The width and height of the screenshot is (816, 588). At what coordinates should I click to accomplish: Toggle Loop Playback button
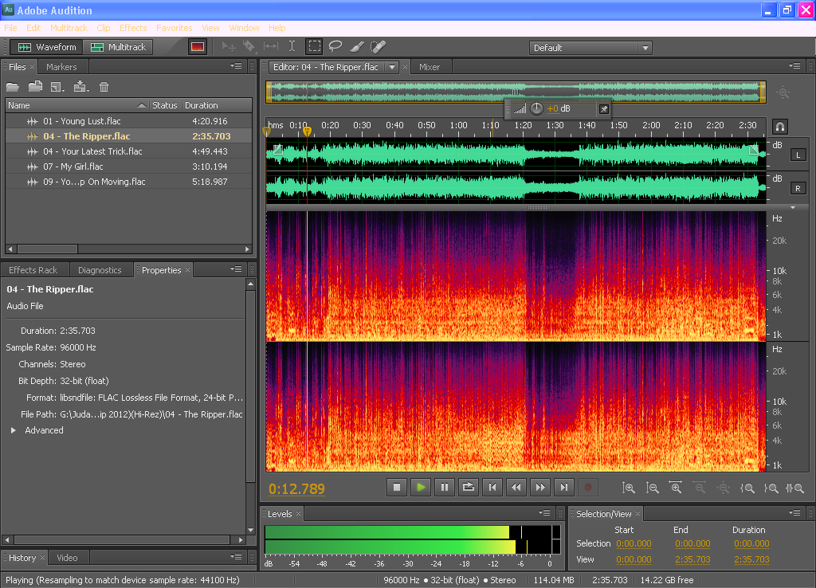(x=469, y=488)
